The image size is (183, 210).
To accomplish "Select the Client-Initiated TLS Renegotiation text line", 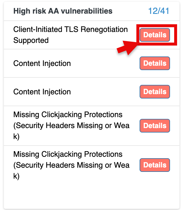I will pyautogui.click(x=71, y=30).
